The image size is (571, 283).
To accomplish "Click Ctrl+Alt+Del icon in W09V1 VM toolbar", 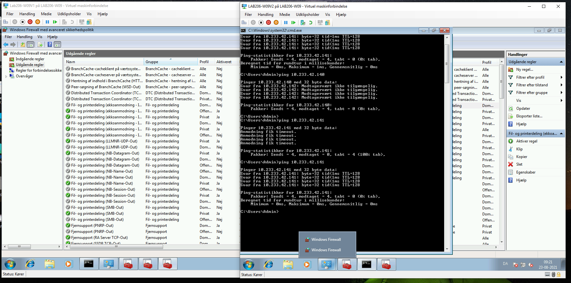I will click(5, 22).
